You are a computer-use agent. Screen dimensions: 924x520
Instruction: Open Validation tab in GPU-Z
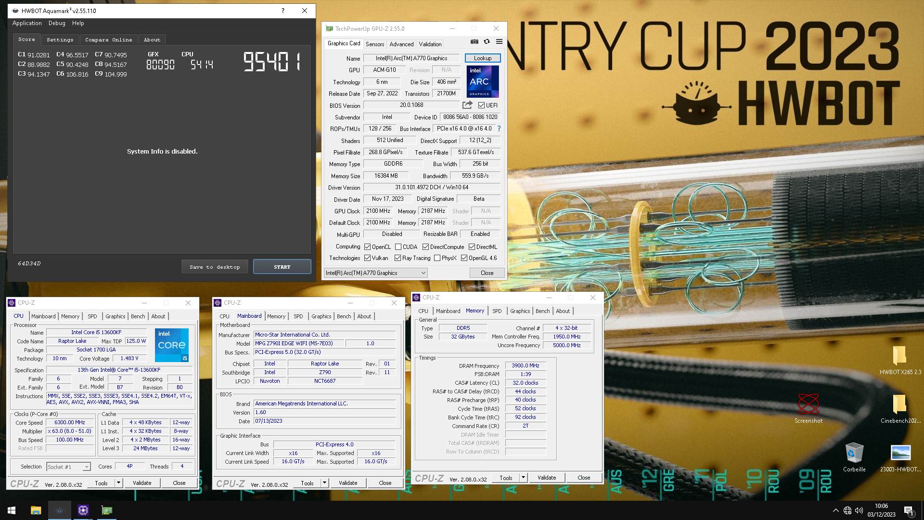[430, 44]
